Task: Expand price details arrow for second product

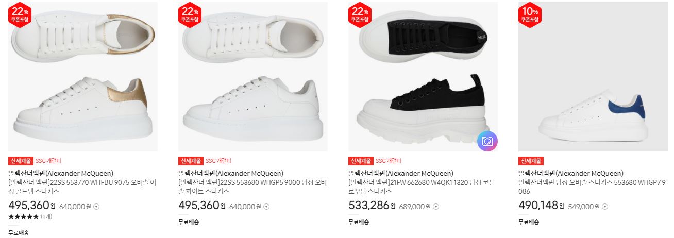Action: pyautogui.click(x=266, y=207)
